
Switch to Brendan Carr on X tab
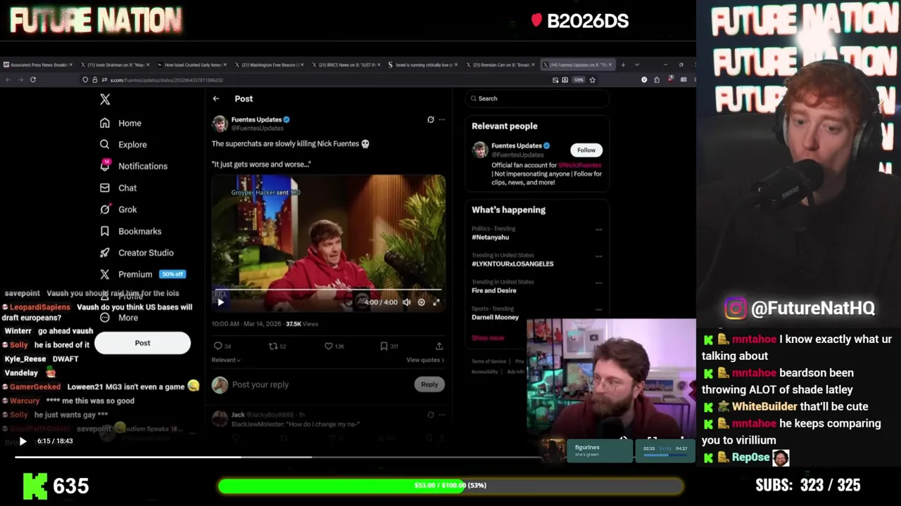tap(500, 65)
